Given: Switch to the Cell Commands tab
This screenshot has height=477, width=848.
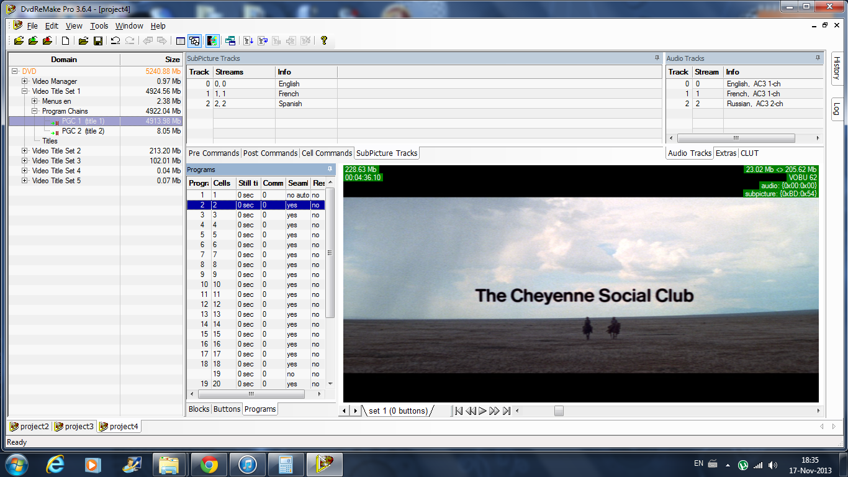Looking at the screenshot, I should click(x=327, y=153).
